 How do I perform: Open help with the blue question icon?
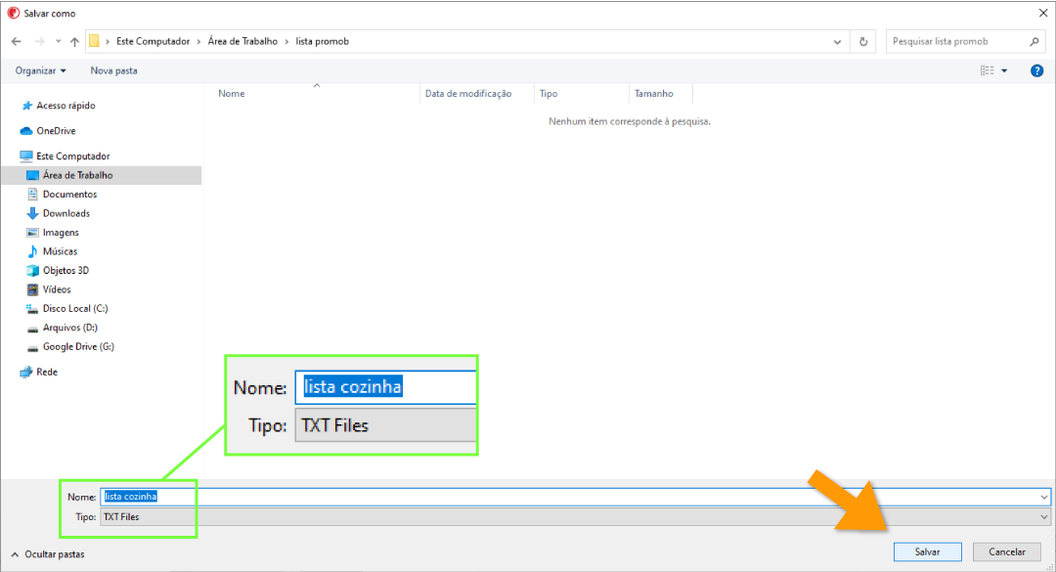point(1037,70)
